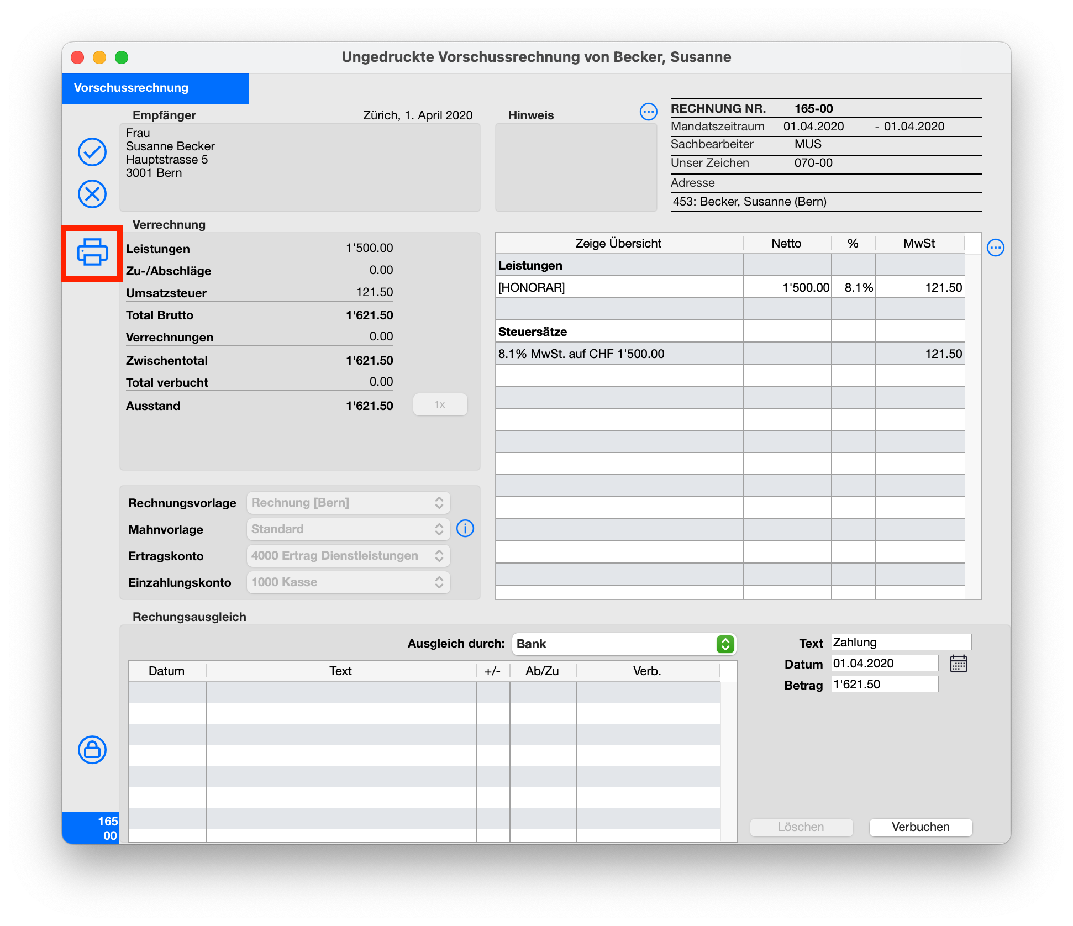Open the Rechnungsvorlage dropdown
Screen dimensions: 1073x926
(x=348, y=503)
